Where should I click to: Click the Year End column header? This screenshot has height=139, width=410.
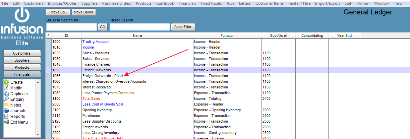344,36
